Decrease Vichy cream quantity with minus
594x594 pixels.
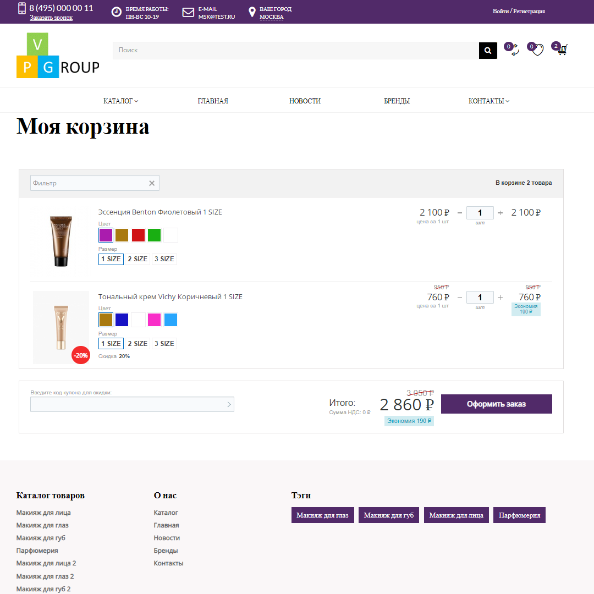pyautogui.click(x=460, y=298)
